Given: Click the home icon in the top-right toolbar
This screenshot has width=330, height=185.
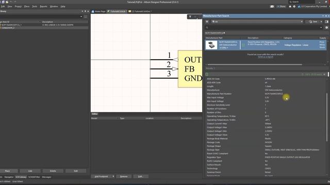Looking at the screenshot, I should 290,7.
